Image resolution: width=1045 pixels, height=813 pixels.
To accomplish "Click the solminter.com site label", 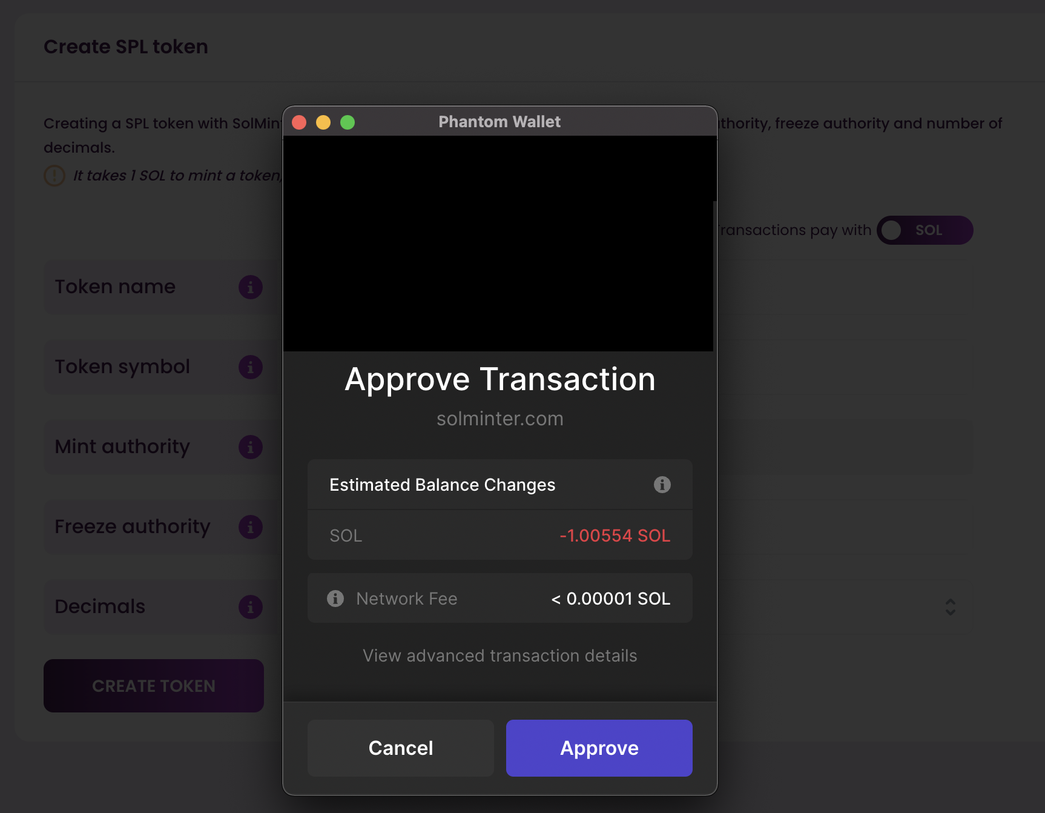I will coord(499,419).
